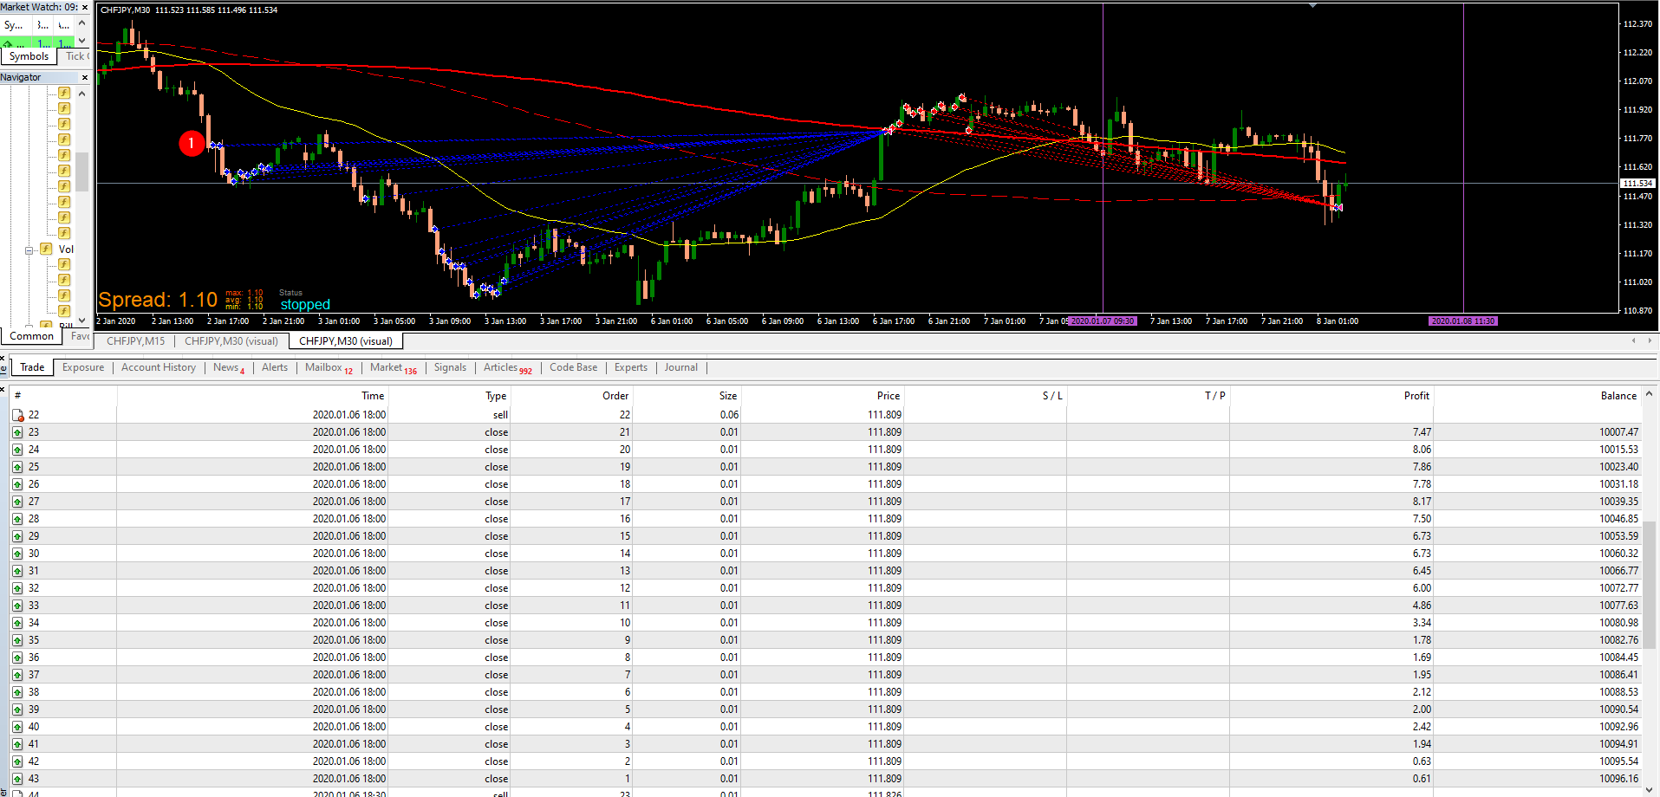Sort by the Balance column header

1537,396
